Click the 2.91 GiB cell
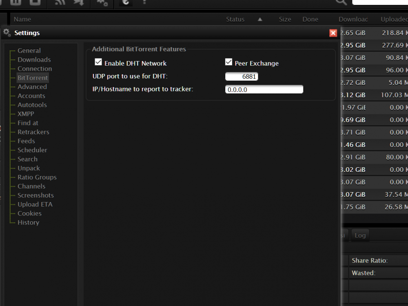Screen dimensions: 408x306 click(353, 157)
